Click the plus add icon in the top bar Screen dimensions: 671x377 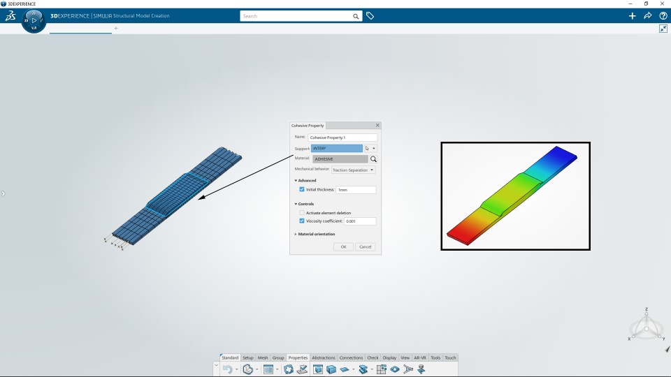[x=632, y=16]
